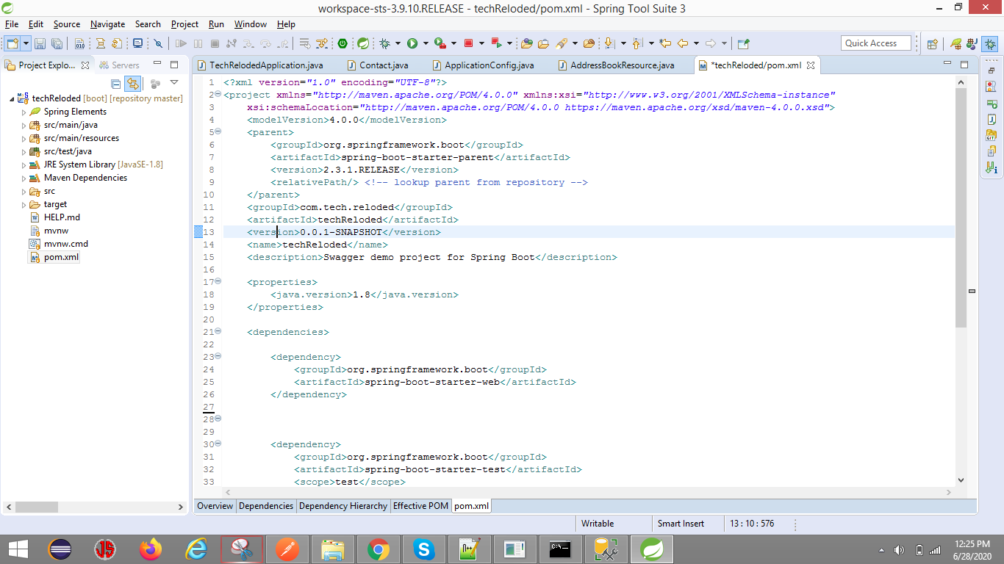Open the Dependency Hierarchy tab
Image resolution: width=1004 pixels, height=564 pixels.
pos(343,506)
